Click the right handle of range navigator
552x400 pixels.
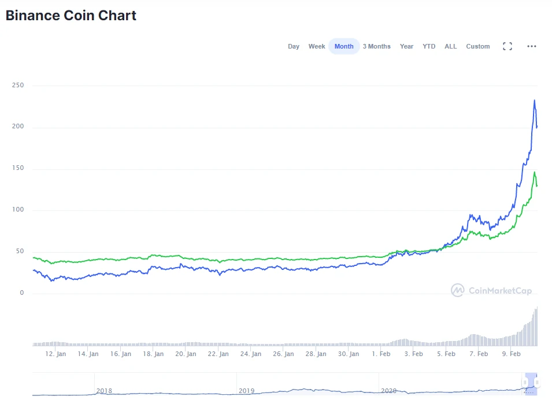tap(537, 382)
